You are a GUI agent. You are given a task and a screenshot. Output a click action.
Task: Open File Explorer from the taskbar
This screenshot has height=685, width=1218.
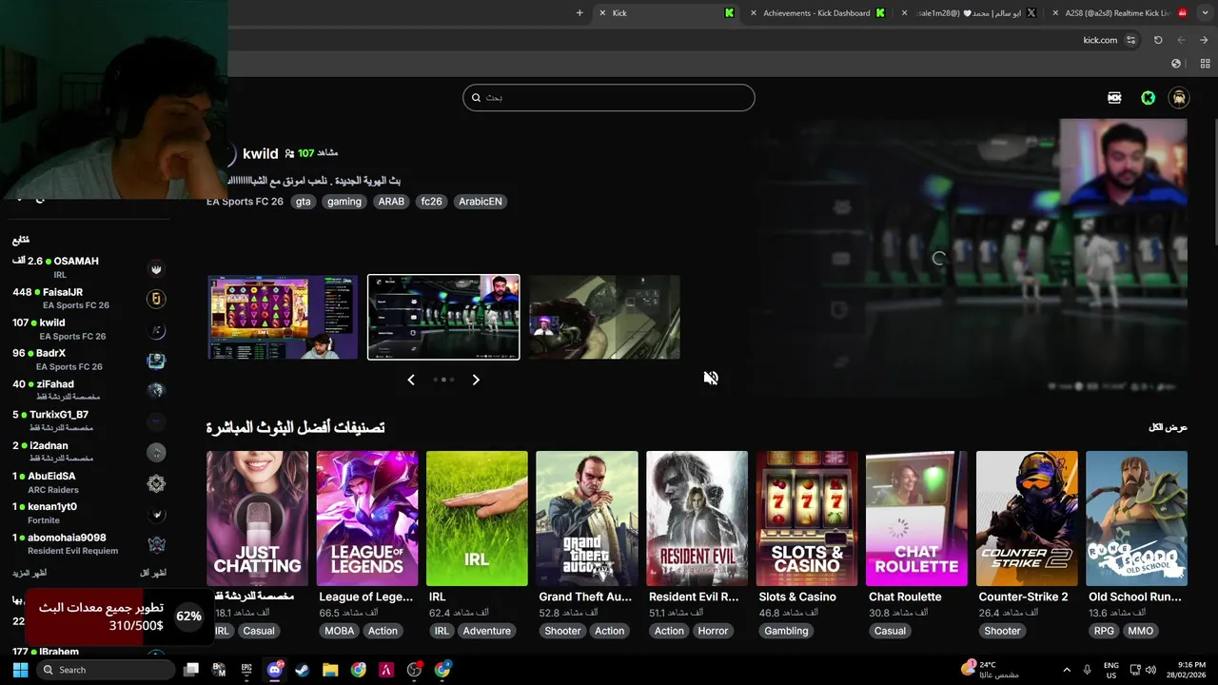(x=330, y=670)
